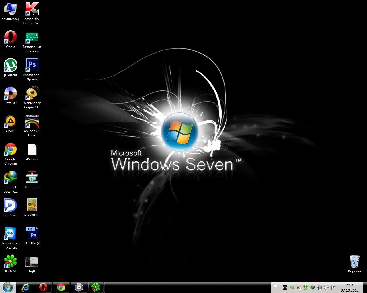Open the Action Center flag icon
Viewport: 367px width, 293px height.
tap(333, 287)
